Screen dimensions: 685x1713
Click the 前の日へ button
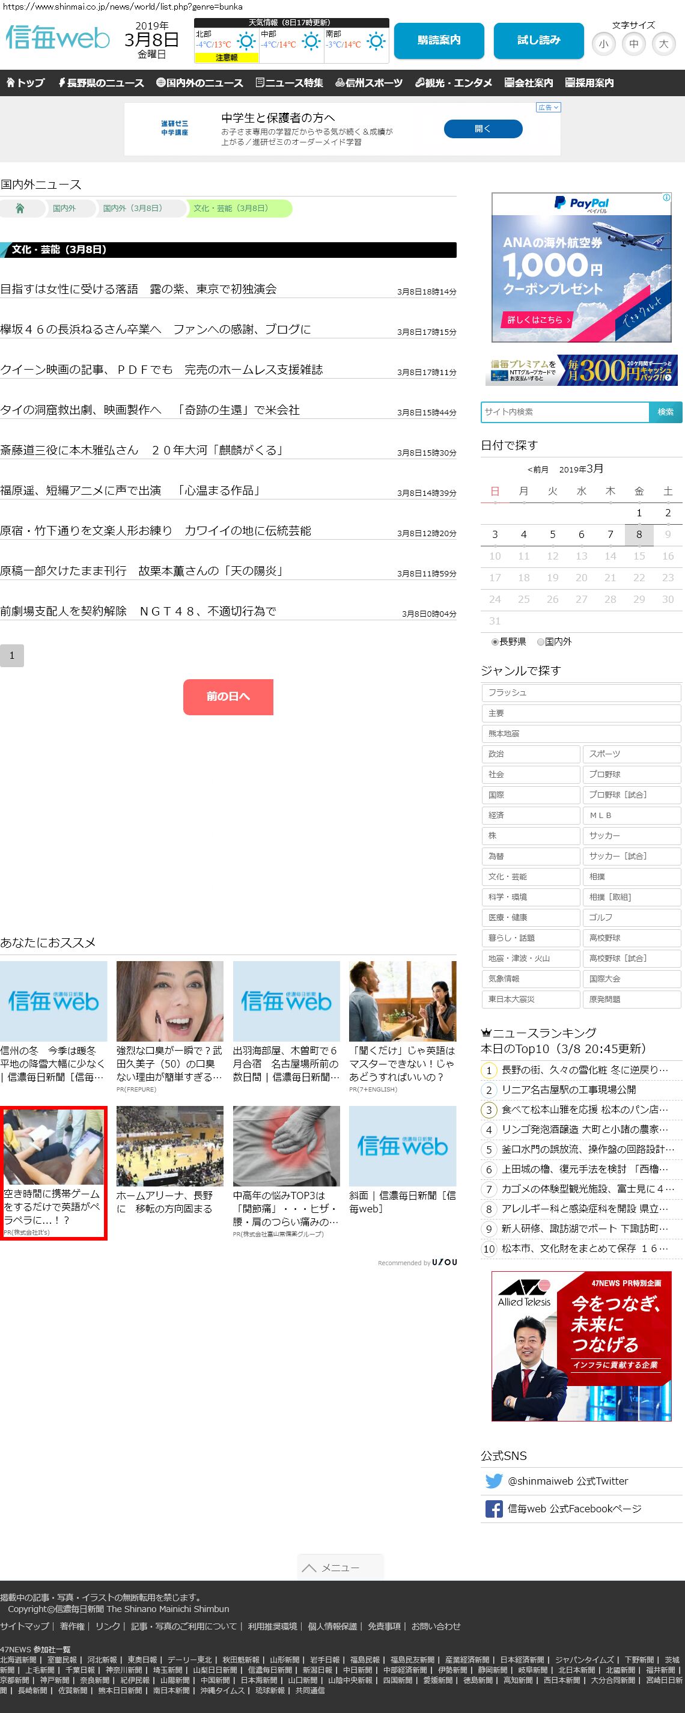point(228,696)
